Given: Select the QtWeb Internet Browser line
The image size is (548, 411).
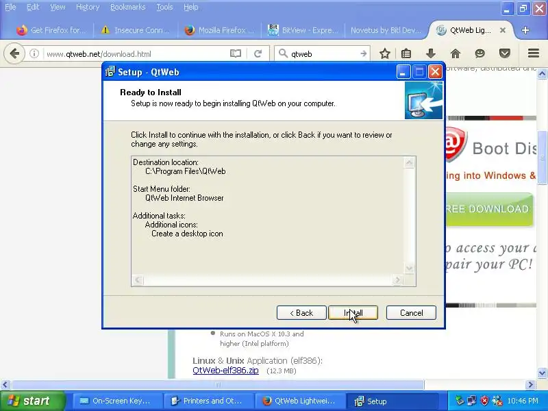Looking at the screenshot, I should [184, 198].
